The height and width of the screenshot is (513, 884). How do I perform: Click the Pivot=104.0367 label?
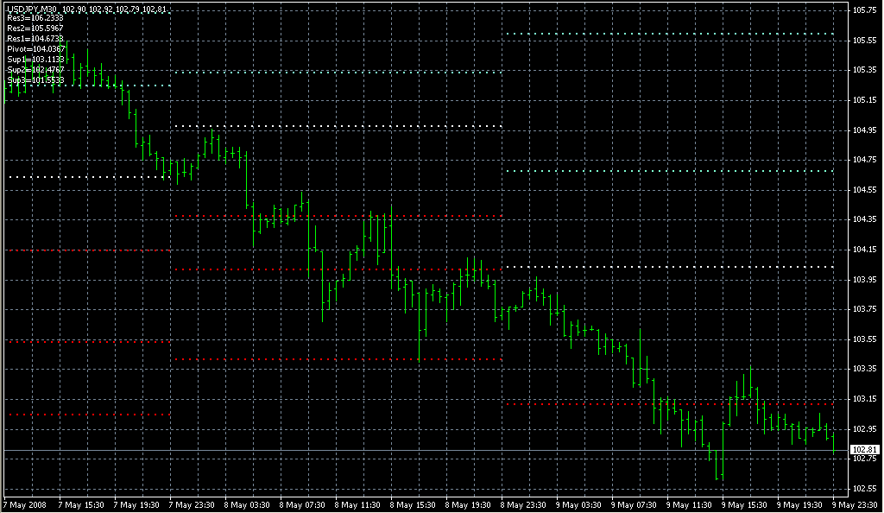pyautogui.click(x=36, y=49)
